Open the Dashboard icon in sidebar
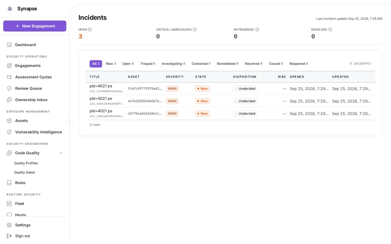Viewport: 391px width, 244px height. pyautogui.click(x=9, y=45)
